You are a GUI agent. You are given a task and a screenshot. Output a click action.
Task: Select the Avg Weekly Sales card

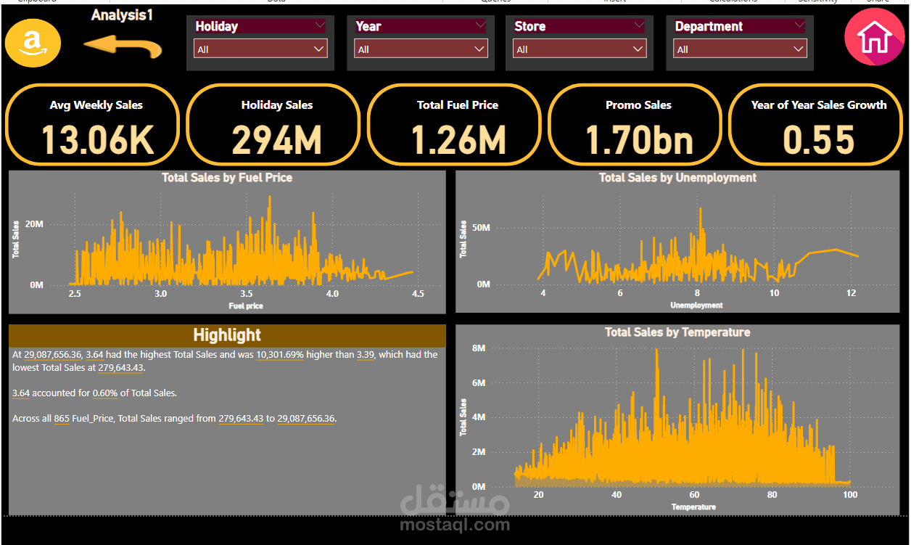pos(92,125)
